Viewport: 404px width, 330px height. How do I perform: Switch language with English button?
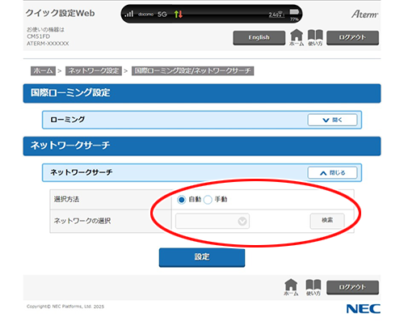pos(259,37)
